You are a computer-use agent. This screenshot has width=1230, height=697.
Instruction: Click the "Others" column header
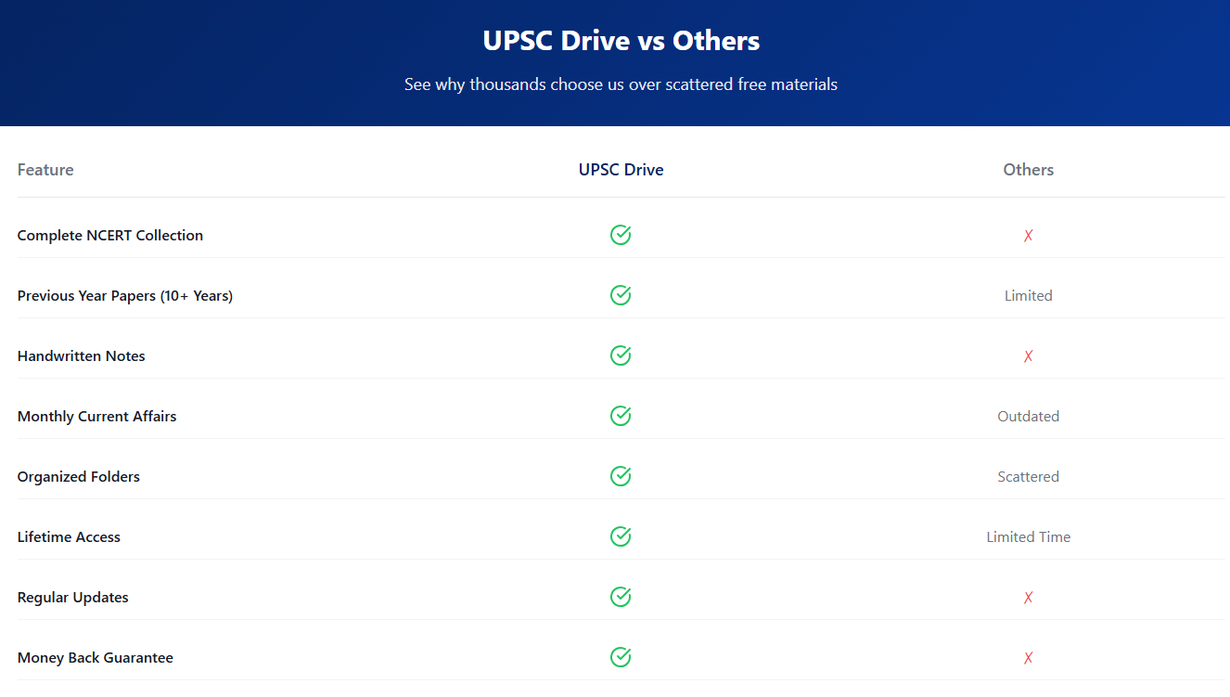1028,170
